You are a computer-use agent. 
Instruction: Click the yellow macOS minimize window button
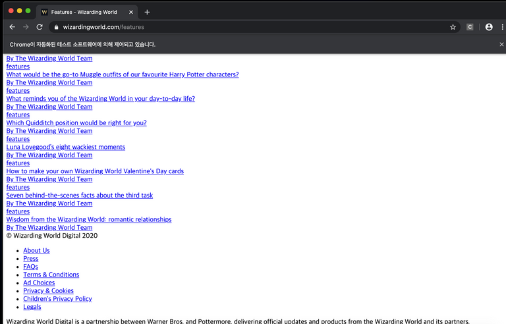click(19, 11)
